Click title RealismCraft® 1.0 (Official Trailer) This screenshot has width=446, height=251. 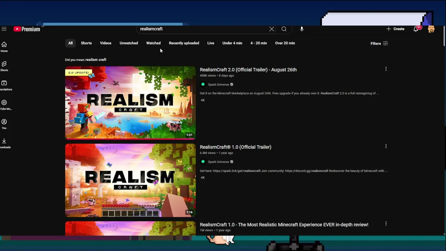pyautogui.click(x=236, y=147)
